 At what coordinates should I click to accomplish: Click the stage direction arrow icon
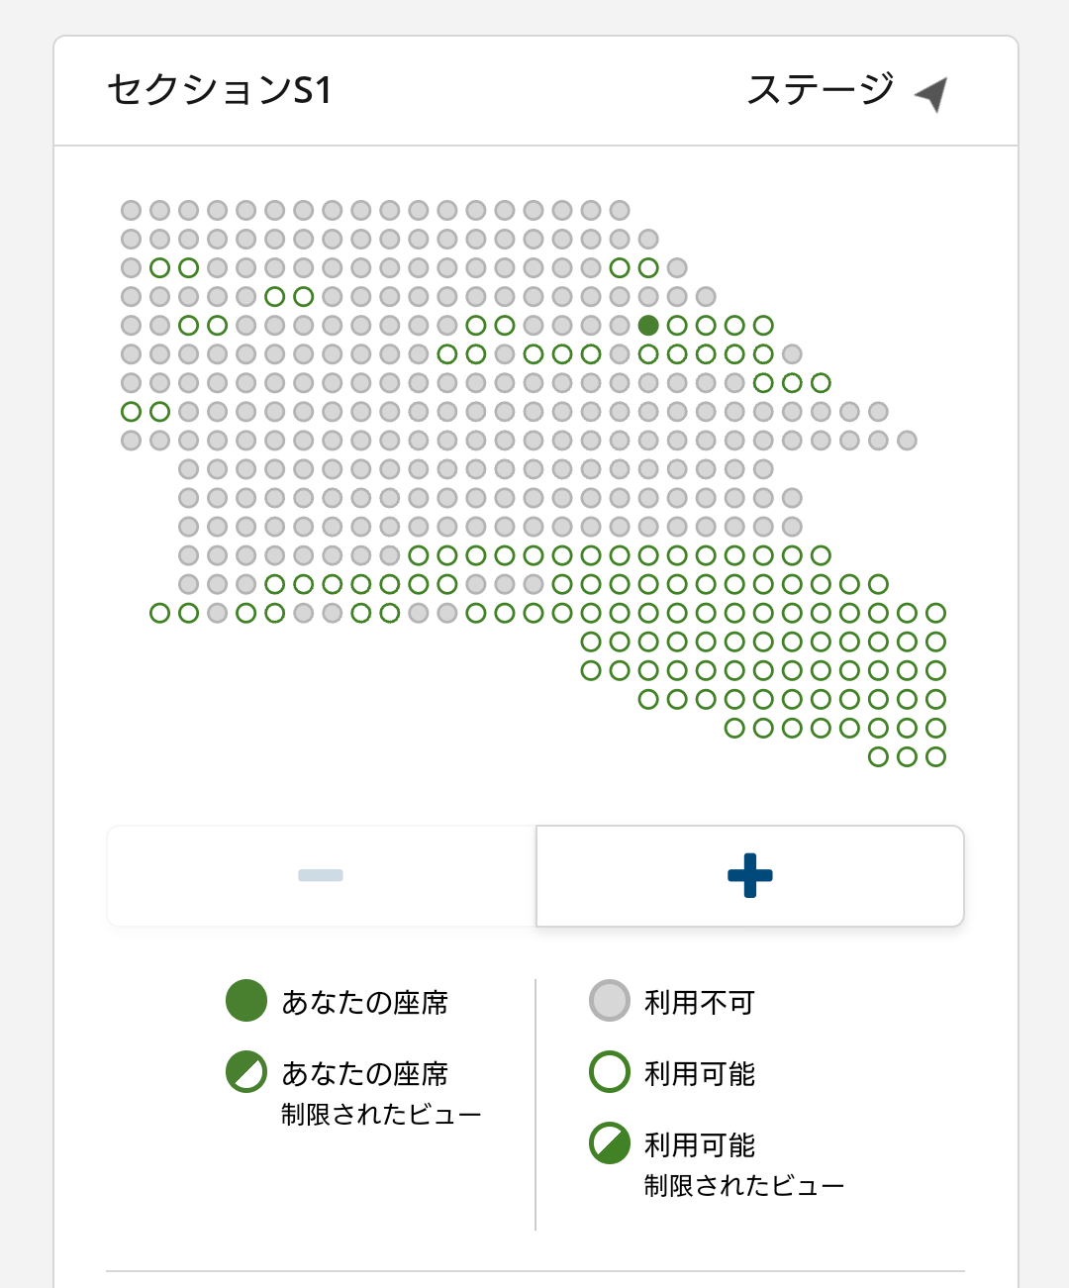[931, 94]
